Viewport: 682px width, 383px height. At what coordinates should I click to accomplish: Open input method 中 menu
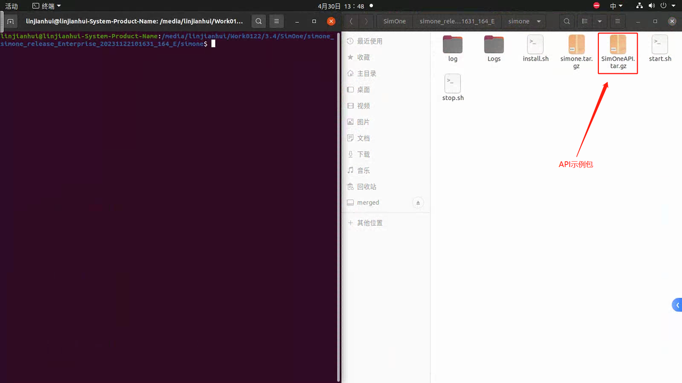pyautogui.click(x=615, y=6)
